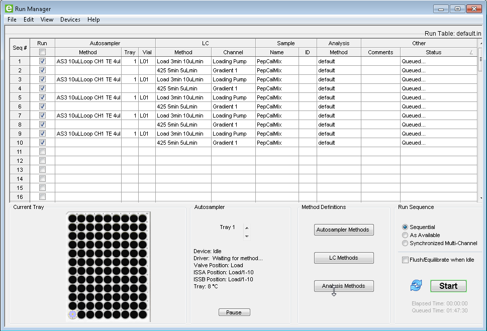Open Autosampler Methods definitions

pyautogui.click(x=344, y=230)
